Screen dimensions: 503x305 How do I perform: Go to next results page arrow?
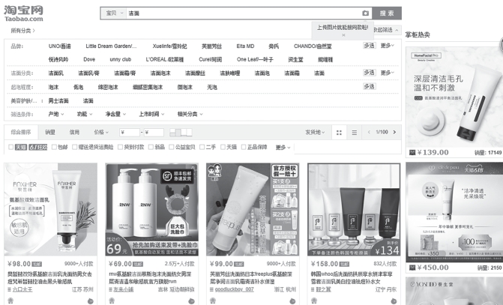pyautogui.click(x=394, y=132)
